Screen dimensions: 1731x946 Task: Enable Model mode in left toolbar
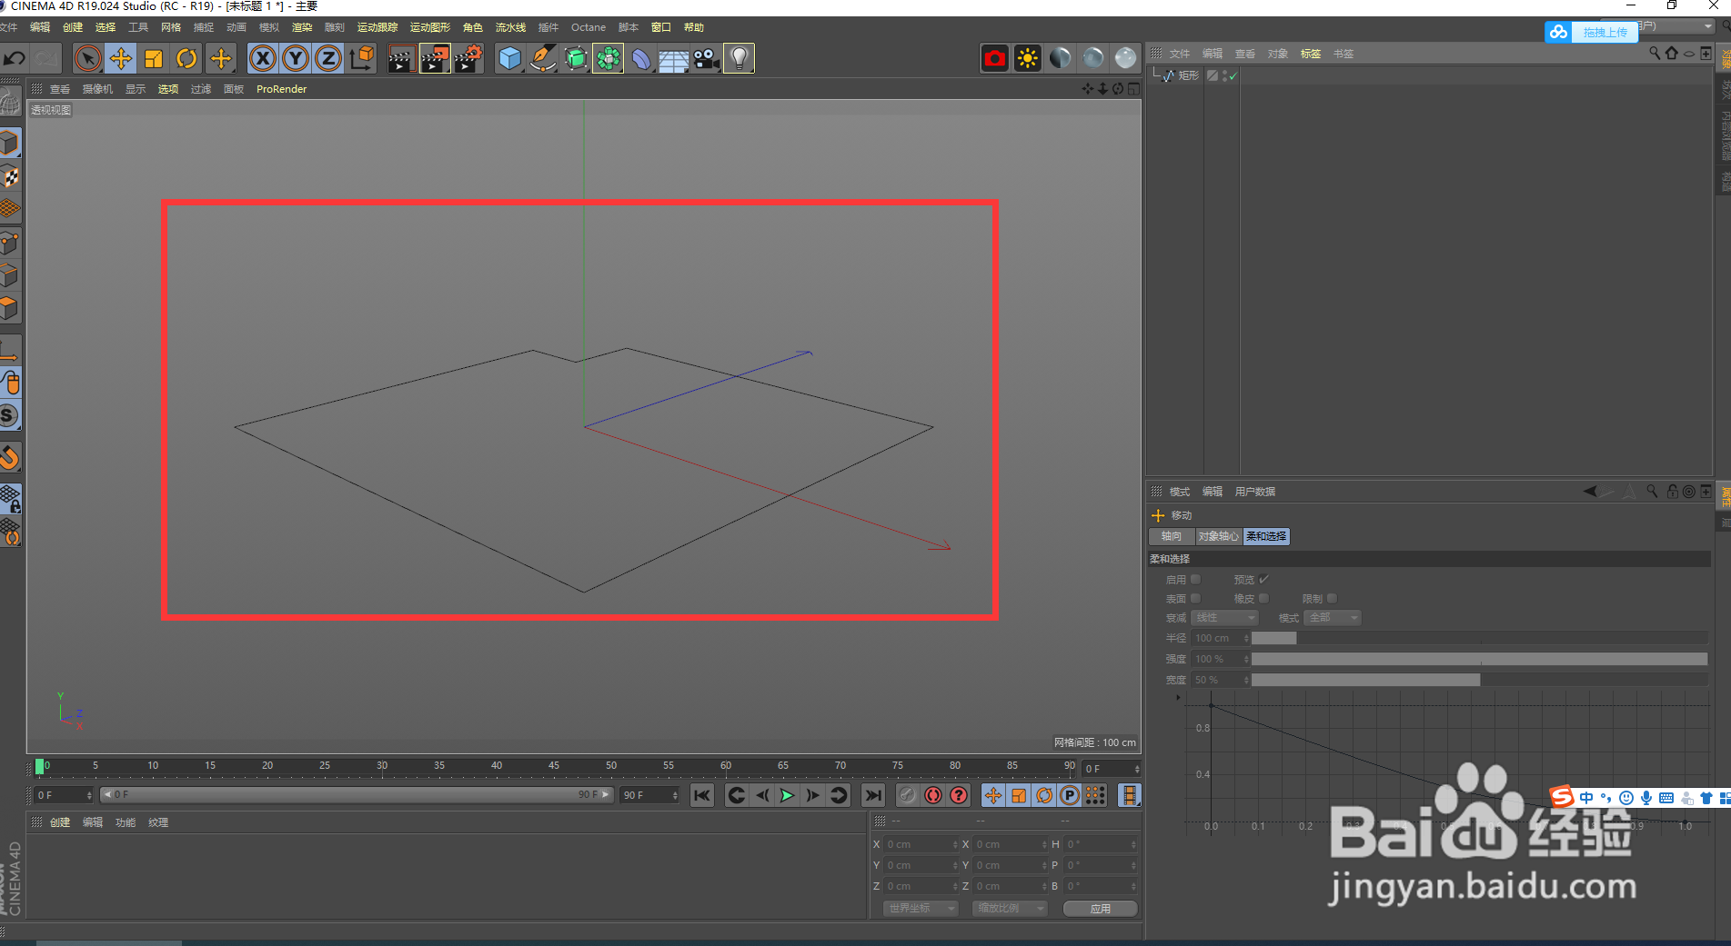(10, 144)
